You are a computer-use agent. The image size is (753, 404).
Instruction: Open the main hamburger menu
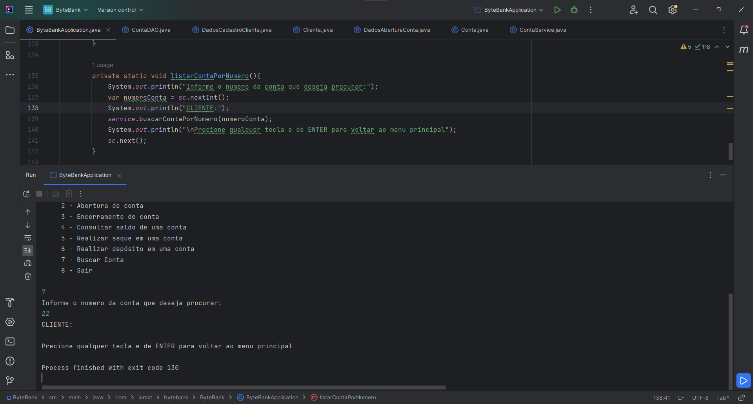[29, 10]
